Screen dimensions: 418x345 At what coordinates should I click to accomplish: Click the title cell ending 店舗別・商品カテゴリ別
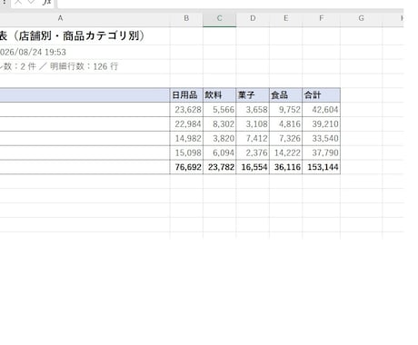85,36
